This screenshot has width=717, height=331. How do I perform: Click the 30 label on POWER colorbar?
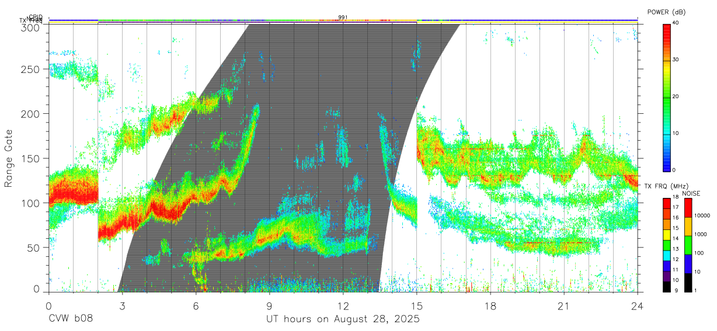point(677,60)
